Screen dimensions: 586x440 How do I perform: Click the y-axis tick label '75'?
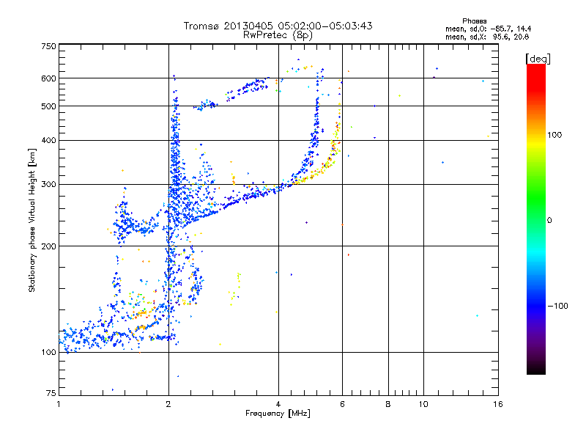point(51,393)
